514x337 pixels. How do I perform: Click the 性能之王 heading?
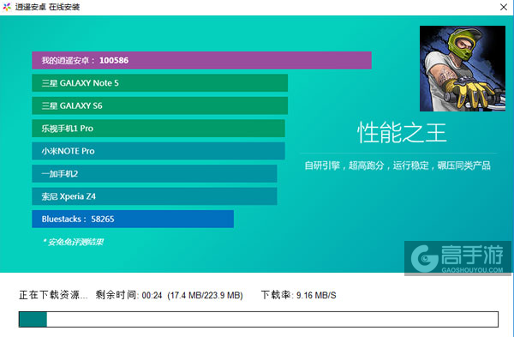402,133
